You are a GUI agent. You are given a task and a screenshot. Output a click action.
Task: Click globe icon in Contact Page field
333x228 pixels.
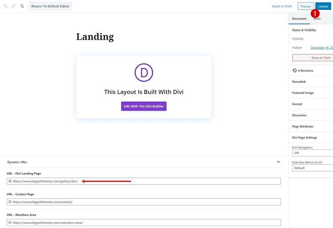click(10, 202)
